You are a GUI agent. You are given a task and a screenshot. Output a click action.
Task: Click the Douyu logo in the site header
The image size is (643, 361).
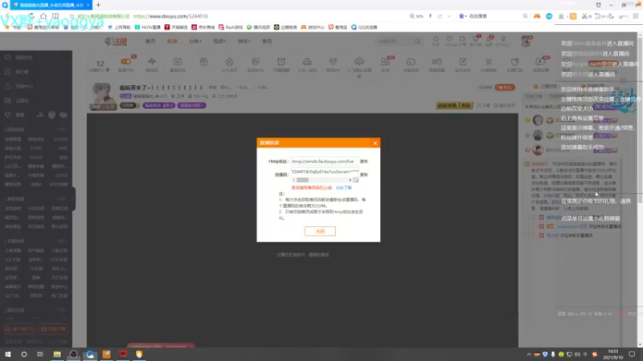point(116,42)
